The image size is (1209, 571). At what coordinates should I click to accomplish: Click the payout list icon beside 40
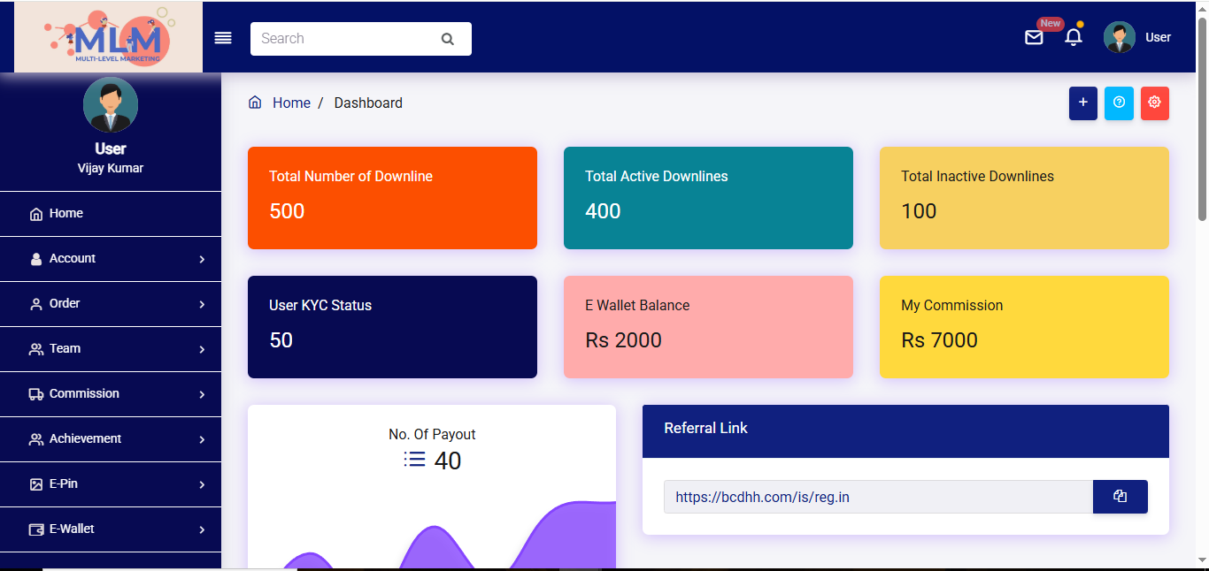[x=414, y=460]
